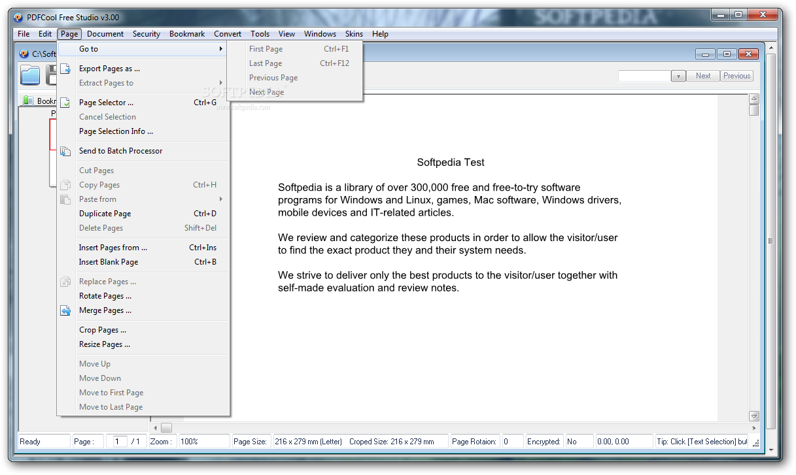
Task: Open the Document menu
Action: coord(105,33)
